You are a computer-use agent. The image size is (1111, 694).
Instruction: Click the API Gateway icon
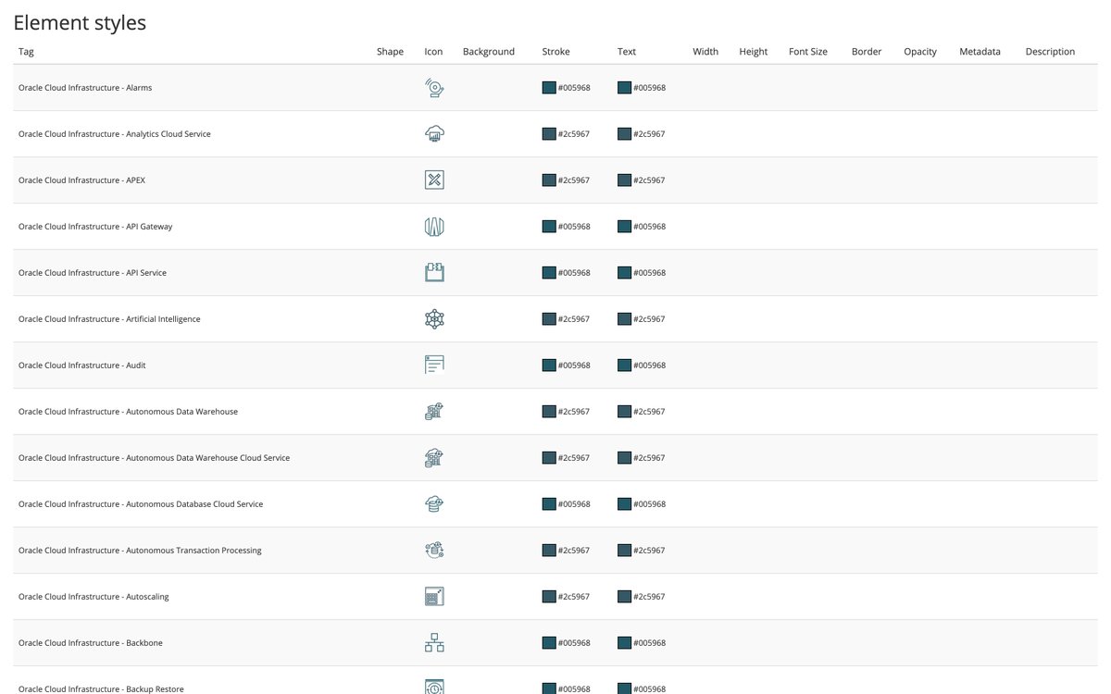[x=434, y=227]
